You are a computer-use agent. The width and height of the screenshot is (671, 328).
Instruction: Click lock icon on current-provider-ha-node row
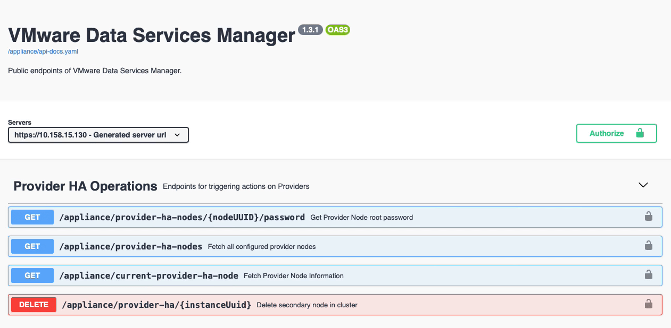(648, 275)
